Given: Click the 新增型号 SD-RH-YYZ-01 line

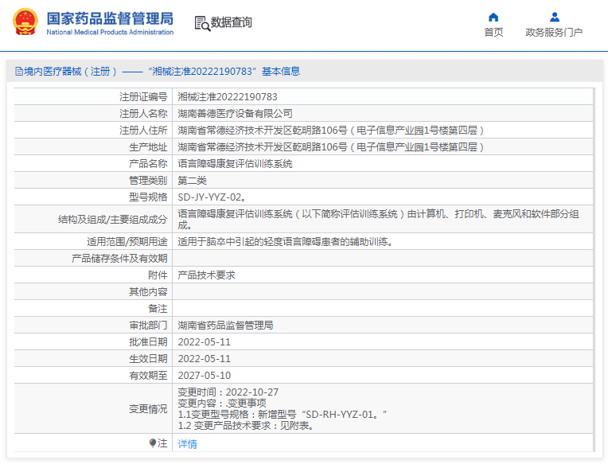Looking at the screenshot, I should pyautogui.click(x=283, y=414).
